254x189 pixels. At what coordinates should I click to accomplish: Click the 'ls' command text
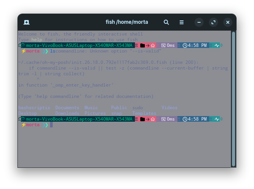tap(53, 51)
